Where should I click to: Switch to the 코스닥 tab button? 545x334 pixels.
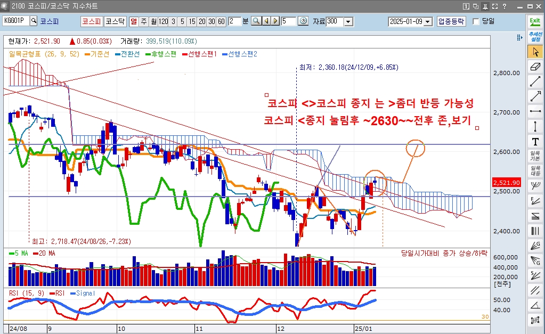[x=115, y=21]
